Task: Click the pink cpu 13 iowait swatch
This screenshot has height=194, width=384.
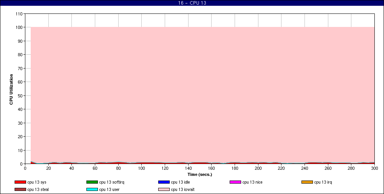Action: click(164, 190)
